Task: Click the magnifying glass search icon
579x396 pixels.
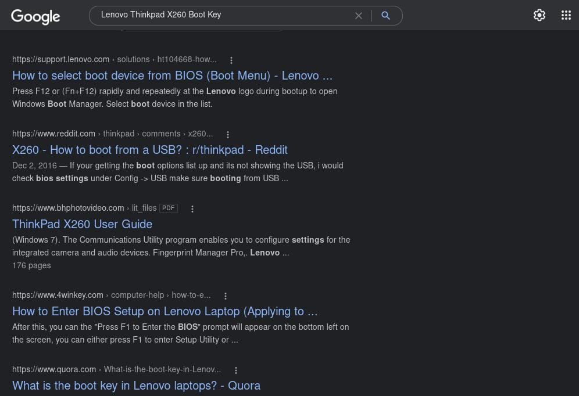Action: [385, 16]
